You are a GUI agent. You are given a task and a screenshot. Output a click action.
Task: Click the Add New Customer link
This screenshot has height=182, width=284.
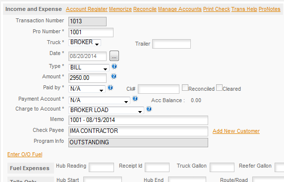pos(236,131)
